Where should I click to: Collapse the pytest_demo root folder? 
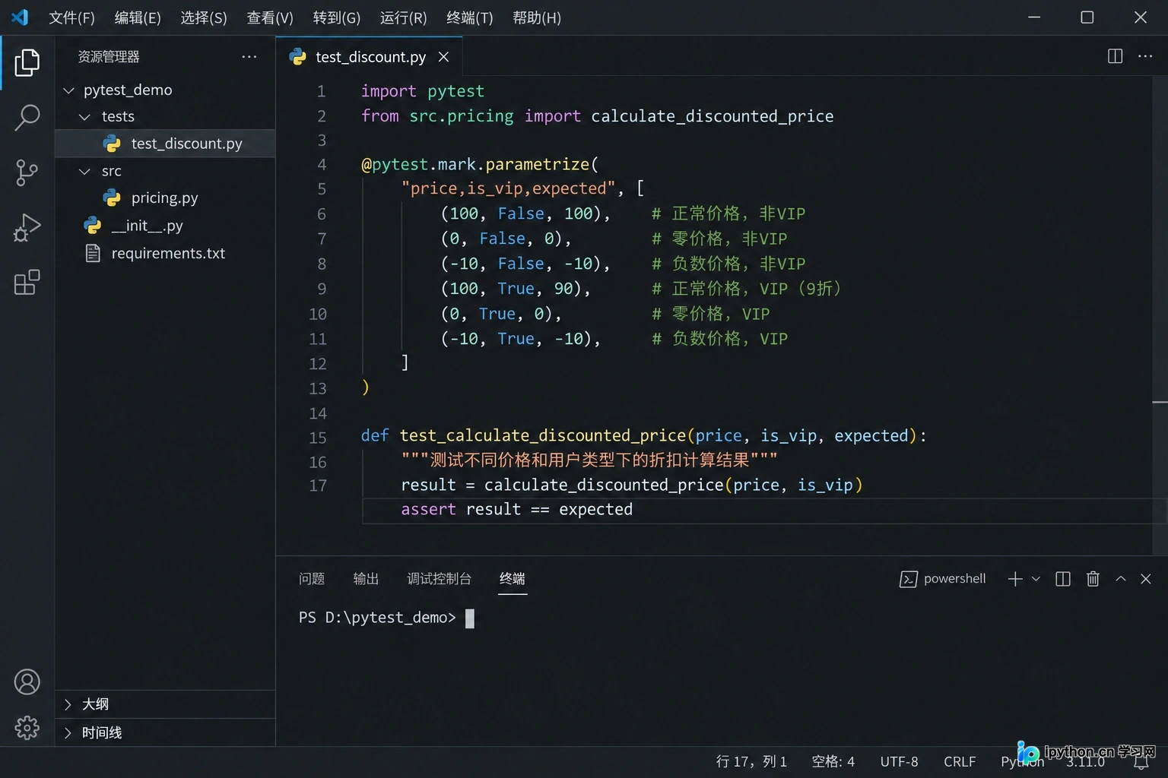pos(68,90)
